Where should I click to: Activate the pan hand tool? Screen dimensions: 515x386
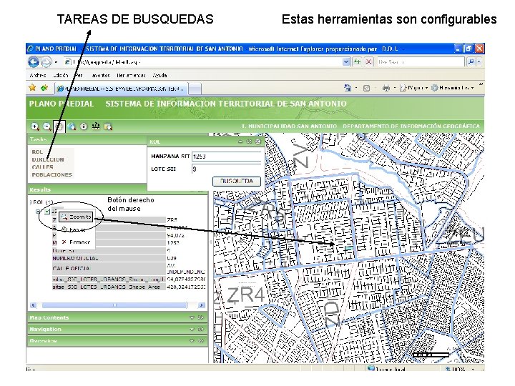(59, 127)
